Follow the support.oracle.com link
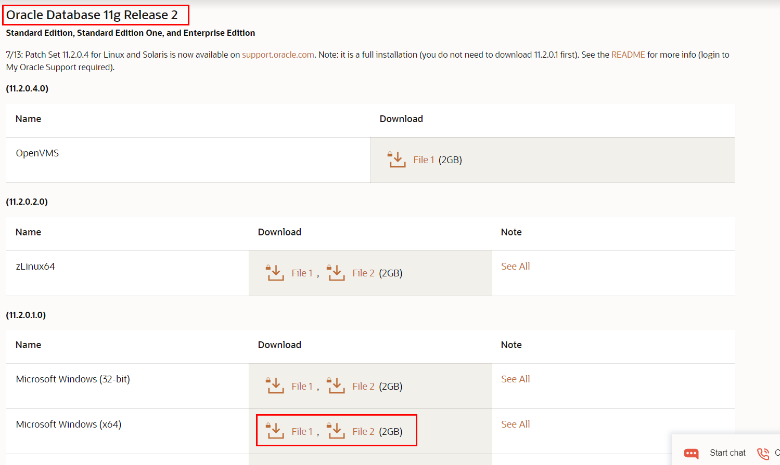Screen dimensions: 780x465 pos(278,55)
